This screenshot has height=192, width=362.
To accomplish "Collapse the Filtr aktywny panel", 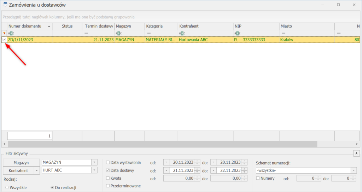I will tap(356, 153).
